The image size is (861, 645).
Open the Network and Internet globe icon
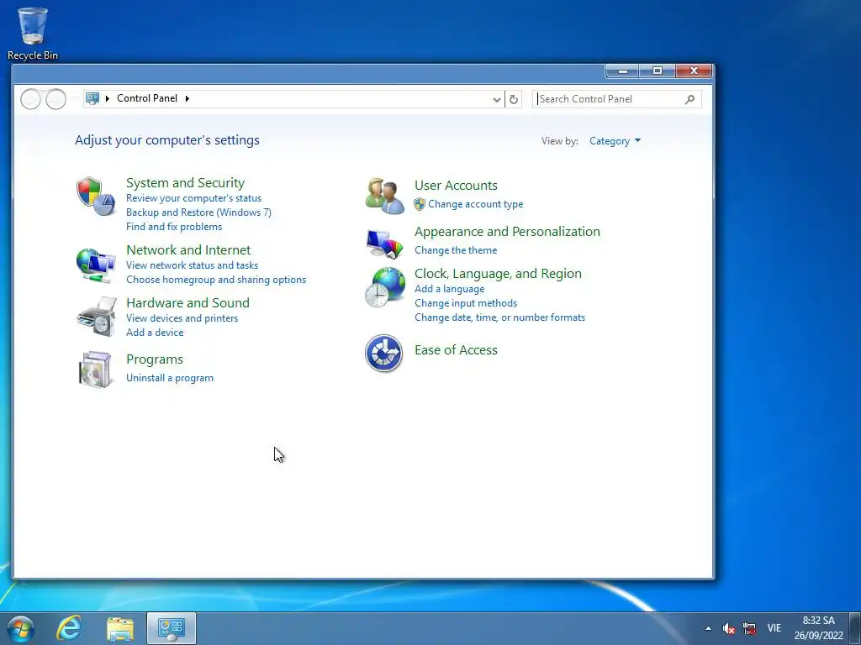96,265
